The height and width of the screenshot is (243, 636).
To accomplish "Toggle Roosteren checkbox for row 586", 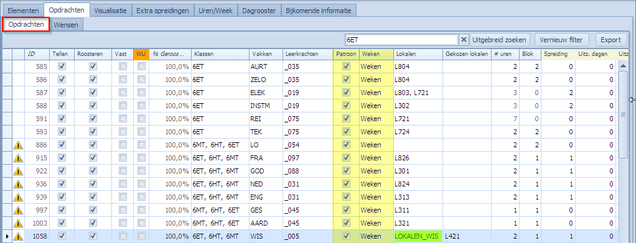I will pos(93,80).
